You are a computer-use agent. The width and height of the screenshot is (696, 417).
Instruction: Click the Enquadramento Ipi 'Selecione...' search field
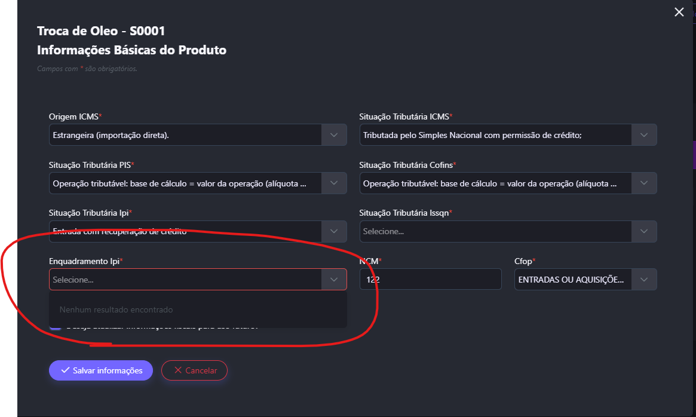pyautogui.click(x=185, y=280)
